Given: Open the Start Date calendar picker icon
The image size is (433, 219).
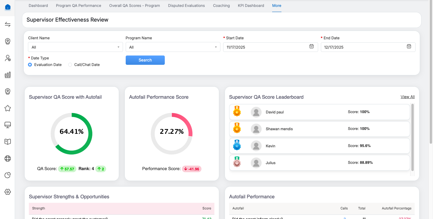Looking at the screenshot, I should (x=312, y=46).
